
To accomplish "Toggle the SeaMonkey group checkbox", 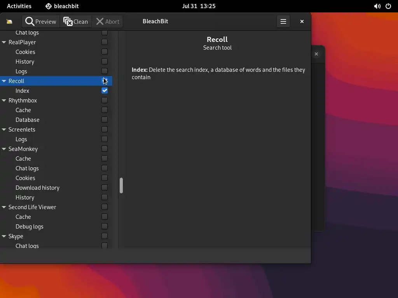I will coord(105,149).
